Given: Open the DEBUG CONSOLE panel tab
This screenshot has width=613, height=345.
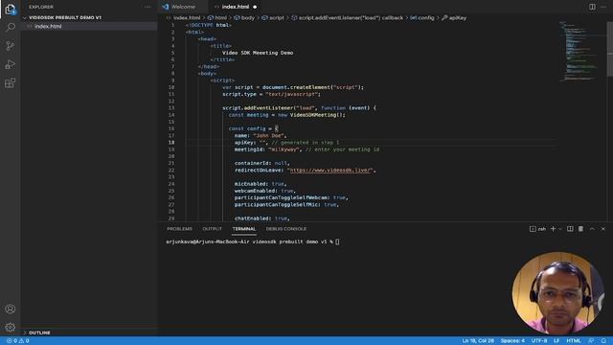Looking at the screenshot, I should tap(286, 229).
